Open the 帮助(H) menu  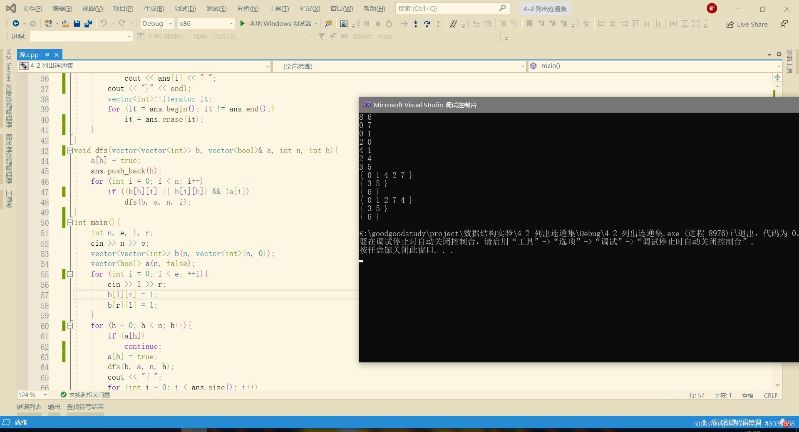click(x=374, y=8)
